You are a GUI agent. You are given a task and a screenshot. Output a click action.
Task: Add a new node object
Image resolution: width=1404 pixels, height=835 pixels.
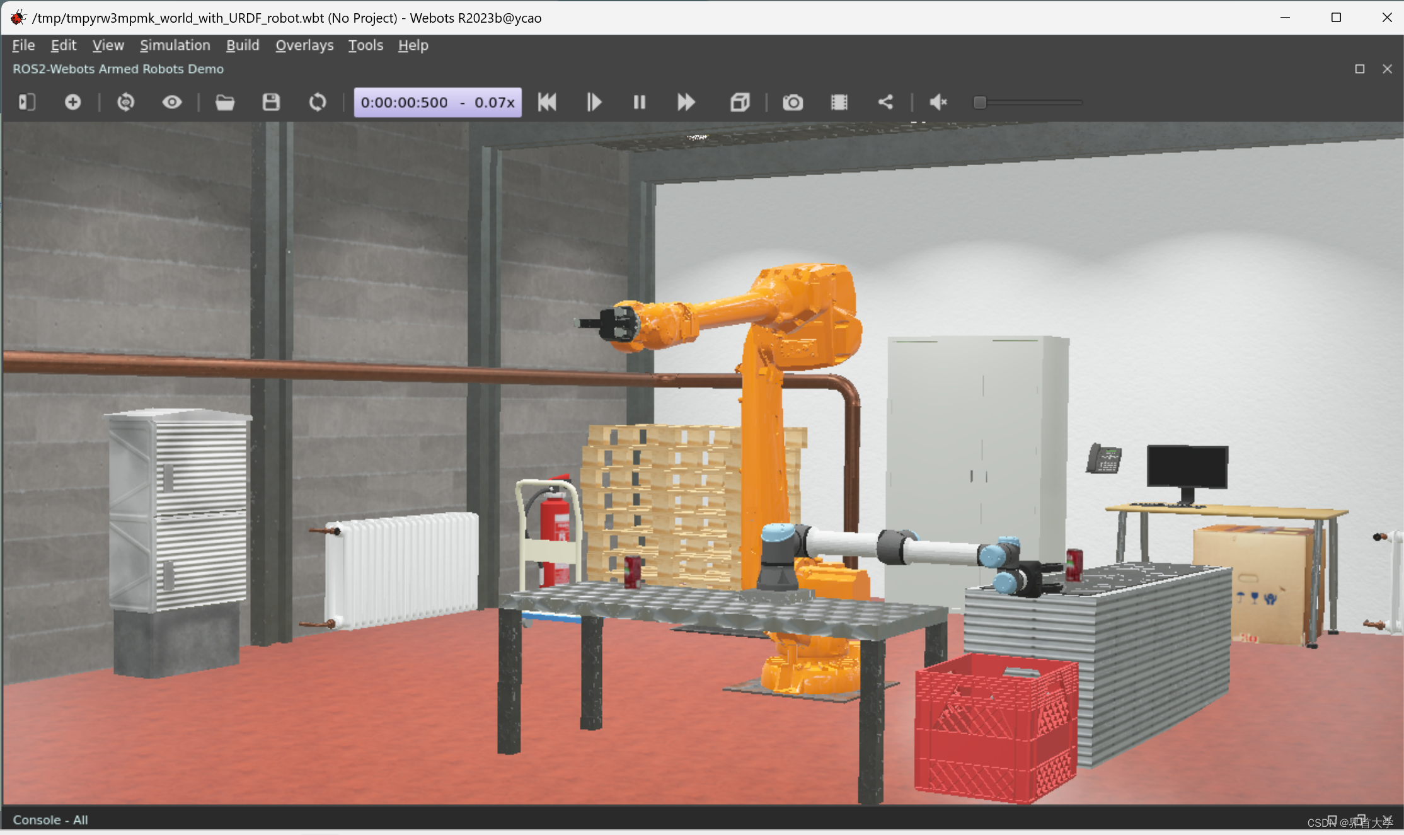[x=73, y=102]
